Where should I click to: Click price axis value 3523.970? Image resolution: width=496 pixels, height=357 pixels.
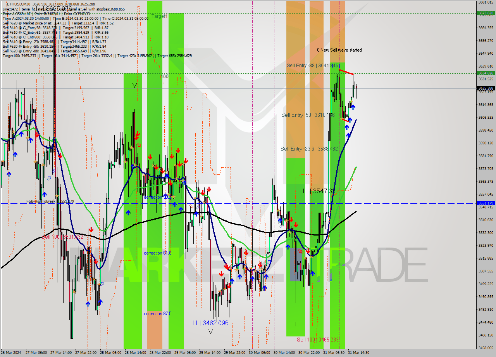pos(486,245)
